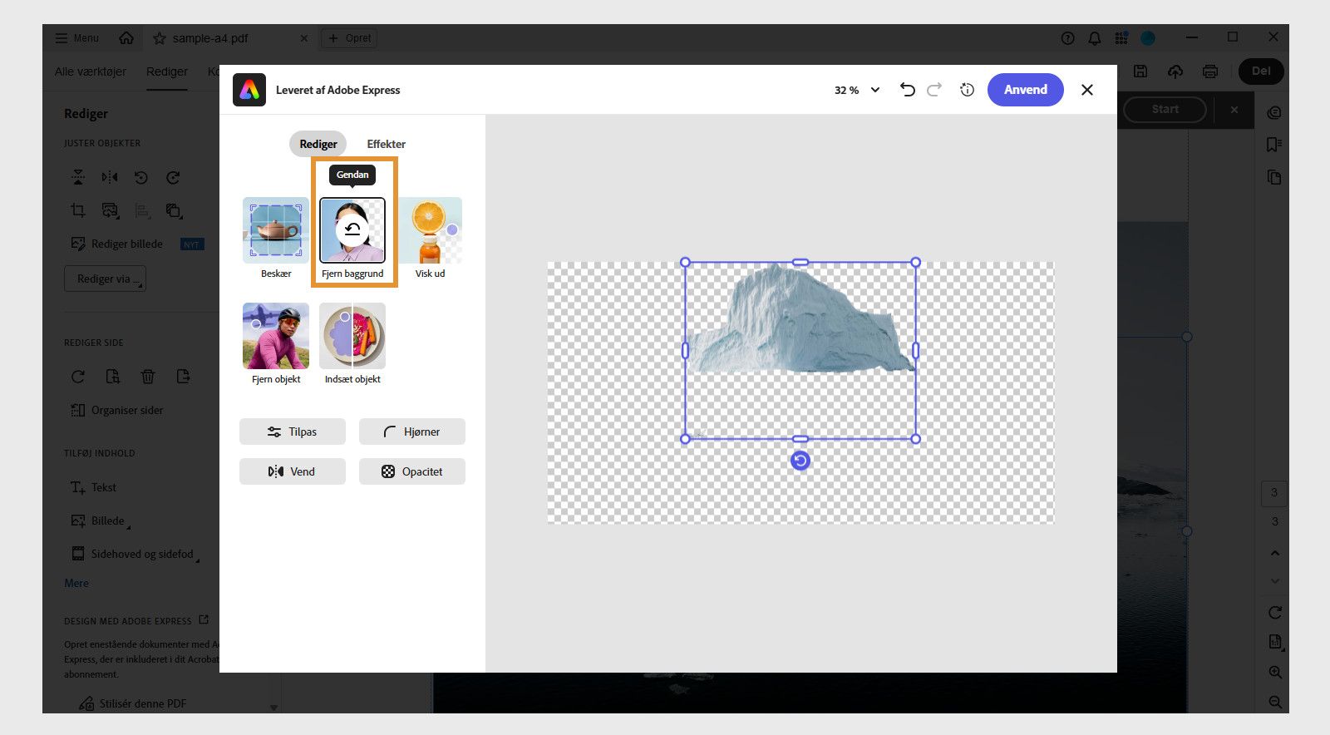1330x735 pixels.
Task: Click the bottom-right selection corner handle
Action: click(915, 439)
